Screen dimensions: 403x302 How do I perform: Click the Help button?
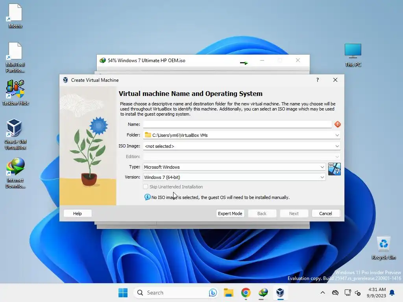pos(78,214)
